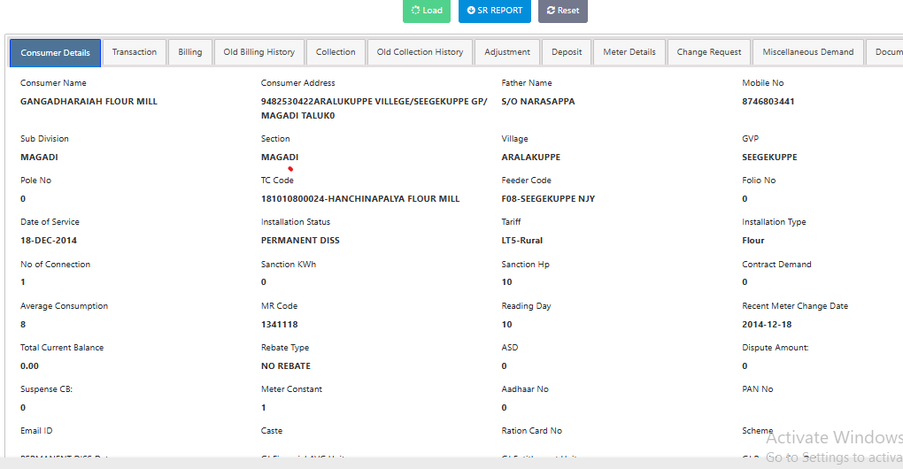Select the mobile number 8746803441
The width and height of the screenshot is (903, 469).
click(768, 101)
